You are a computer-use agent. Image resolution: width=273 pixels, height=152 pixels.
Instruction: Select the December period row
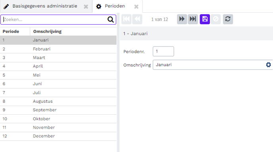coord(58,136)
